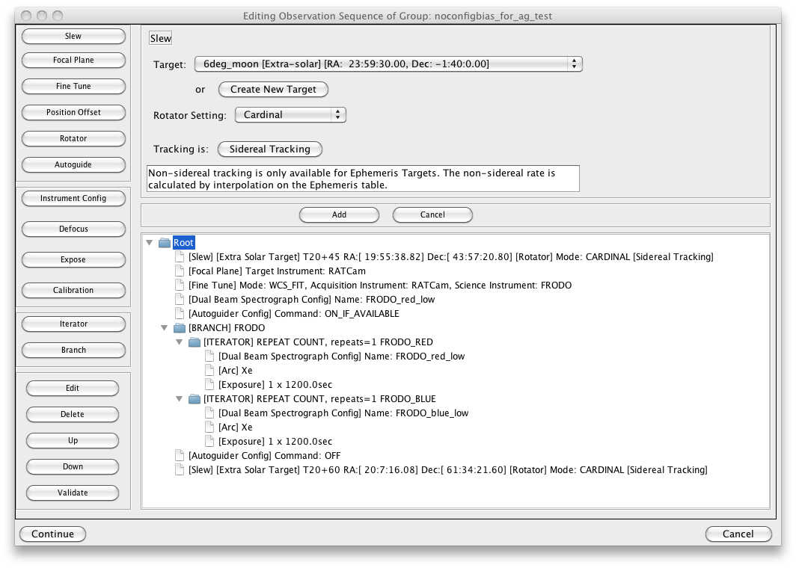
Task: Click Create New Target button
Action: point(273,89)
